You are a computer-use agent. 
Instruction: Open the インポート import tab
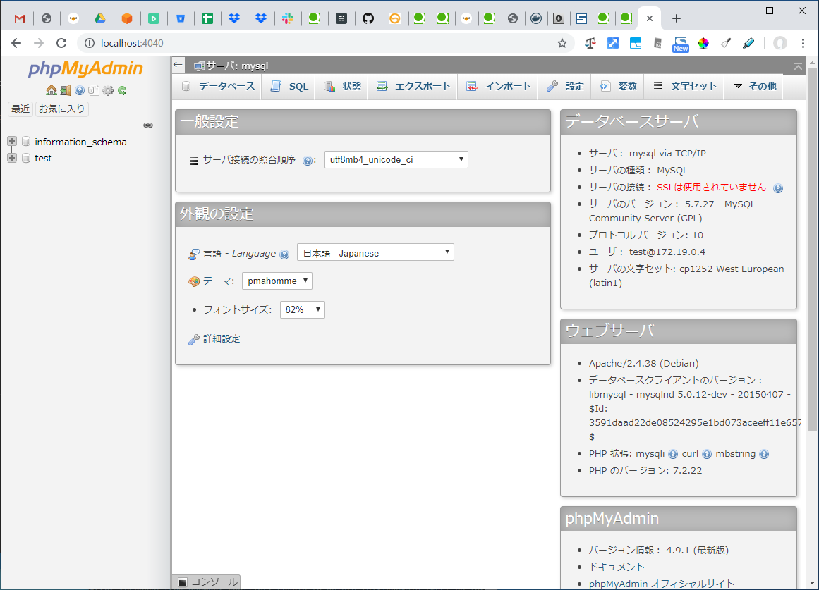[x=498, y=86]
